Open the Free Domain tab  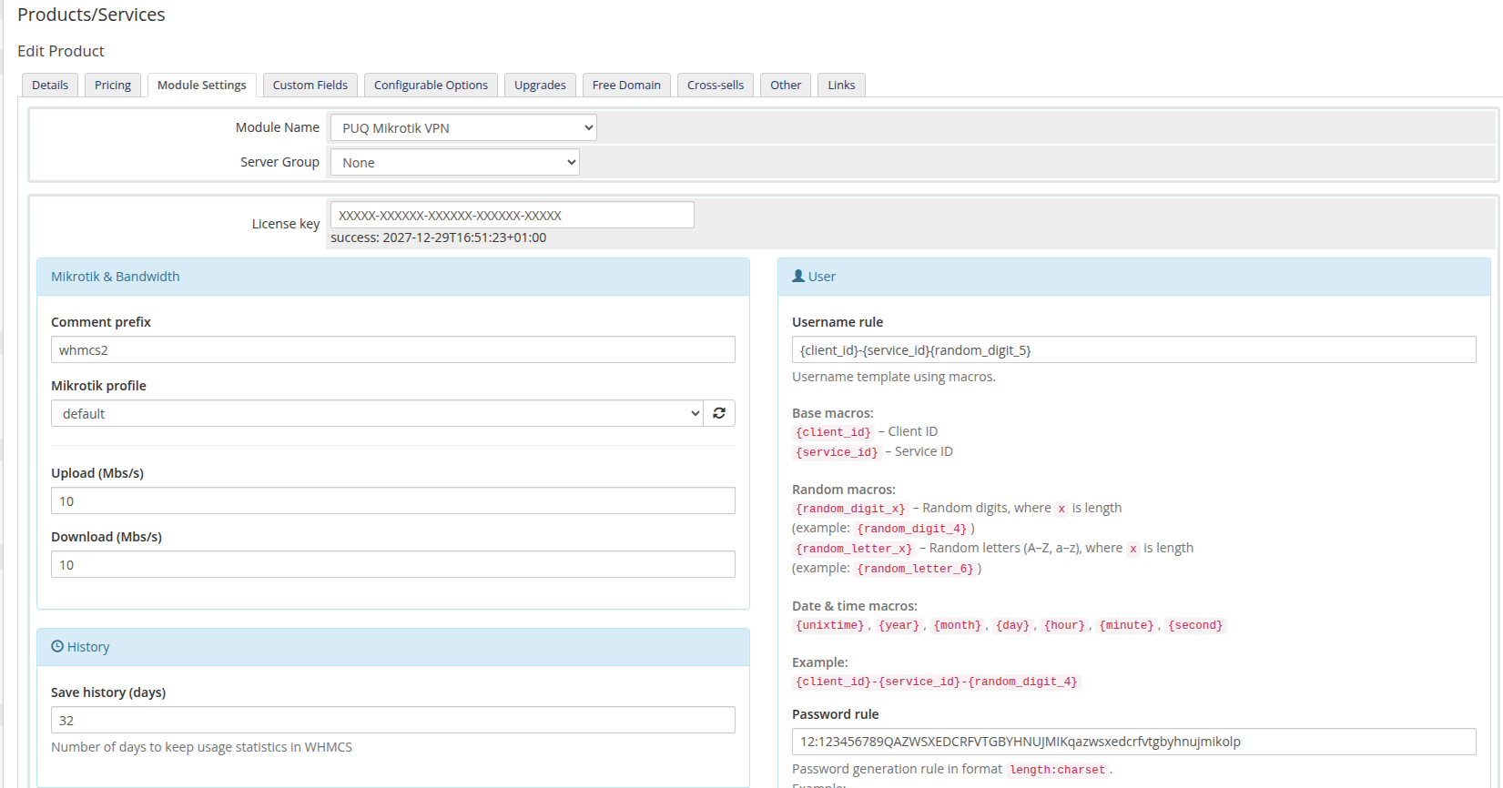tap(626, 85)
